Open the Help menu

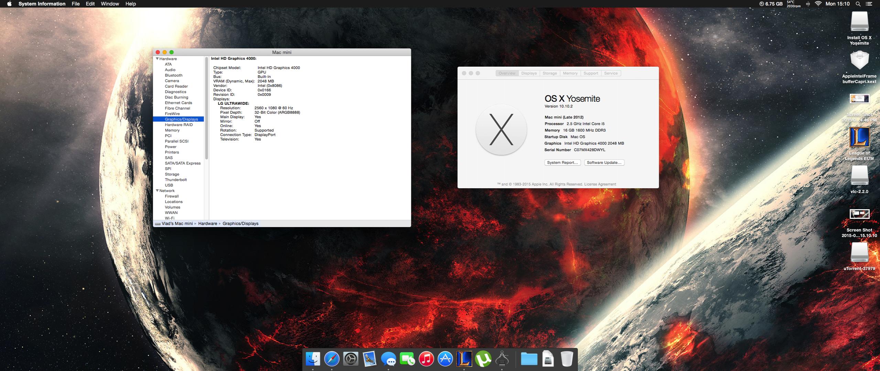point(131,4)
